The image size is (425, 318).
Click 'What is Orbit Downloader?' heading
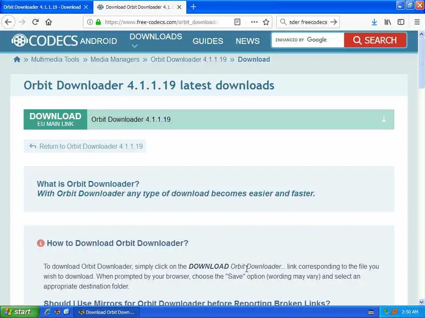click(x=88, y=184)
